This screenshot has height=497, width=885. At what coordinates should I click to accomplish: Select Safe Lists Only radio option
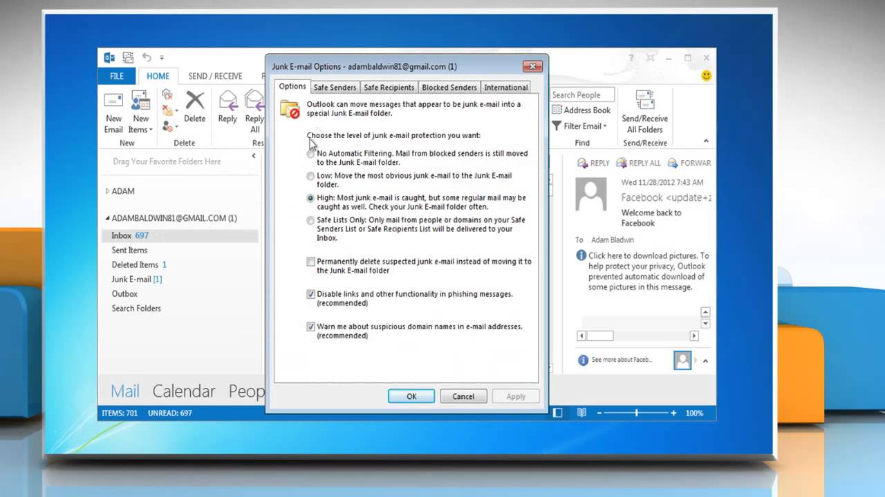[310, 220]
